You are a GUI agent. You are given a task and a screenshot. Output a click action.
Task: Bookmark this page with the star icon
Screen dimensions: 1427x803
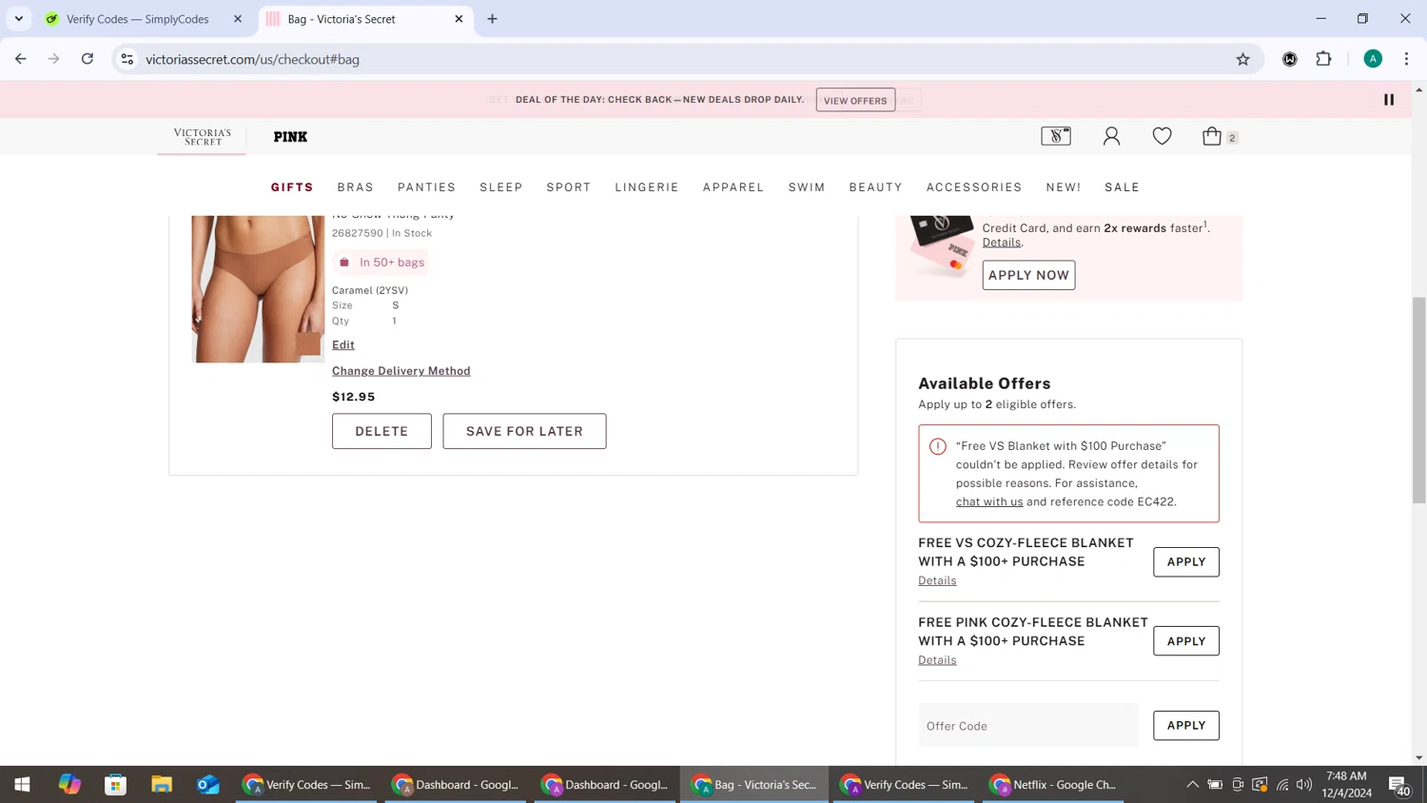[1242, 59]
